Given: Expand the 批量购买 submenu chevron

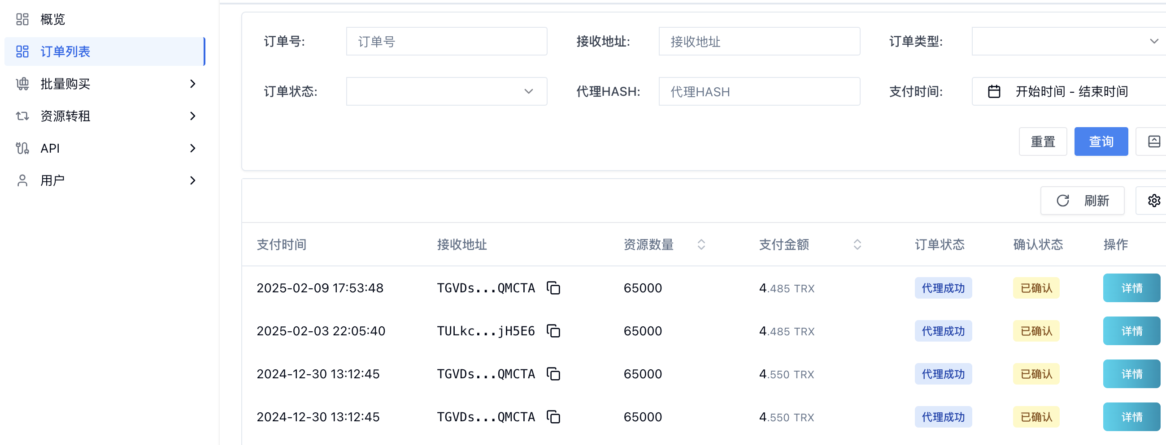Looking at the screenshot, I should 193,84.
